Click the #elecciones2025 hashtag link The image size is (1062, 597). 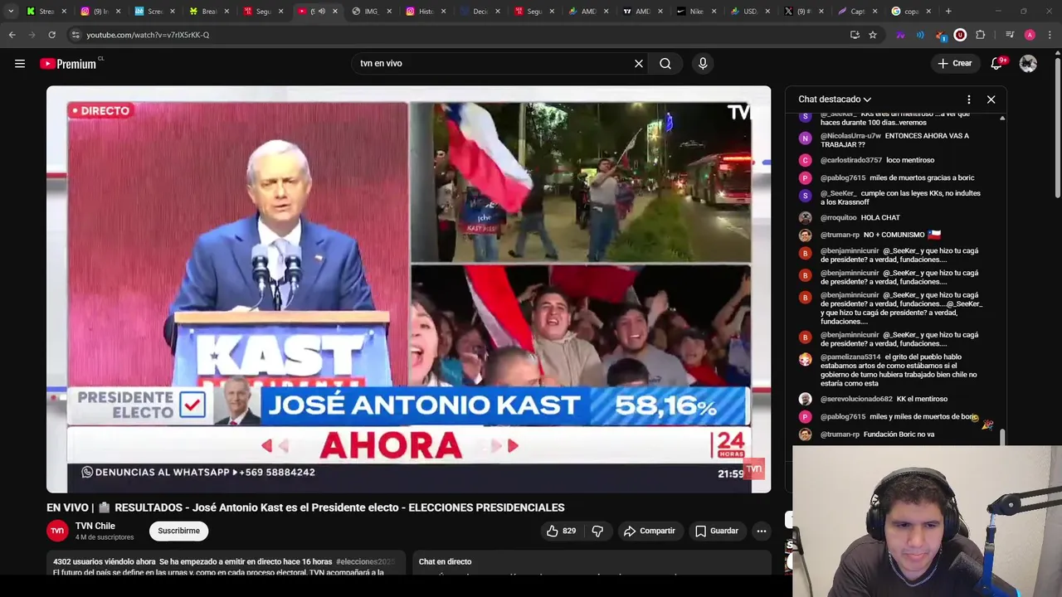(365, 561)
